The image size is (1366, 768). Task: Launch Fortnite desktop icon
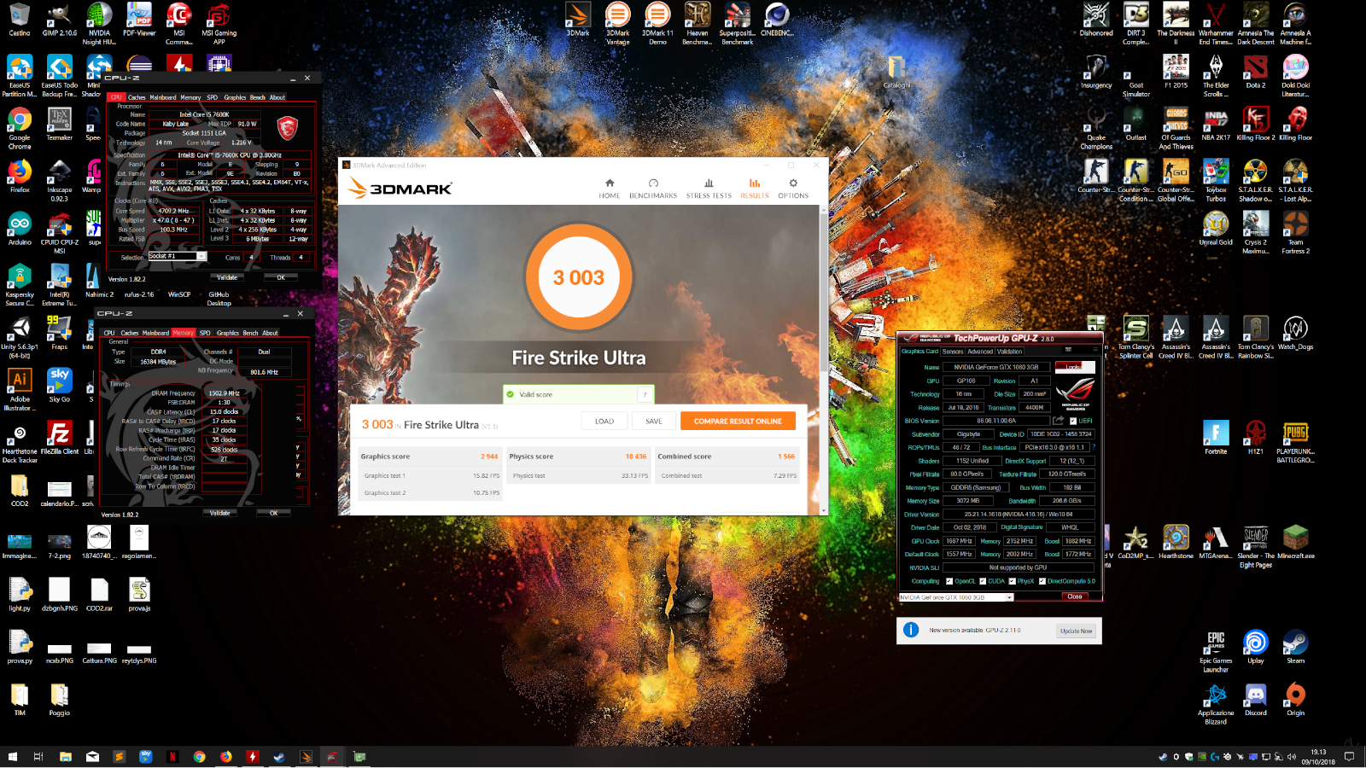point(1216,438)
